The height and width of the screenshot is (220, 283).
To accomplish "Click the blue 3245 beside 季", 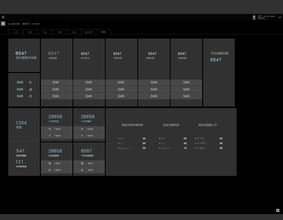I will point(20,89).
